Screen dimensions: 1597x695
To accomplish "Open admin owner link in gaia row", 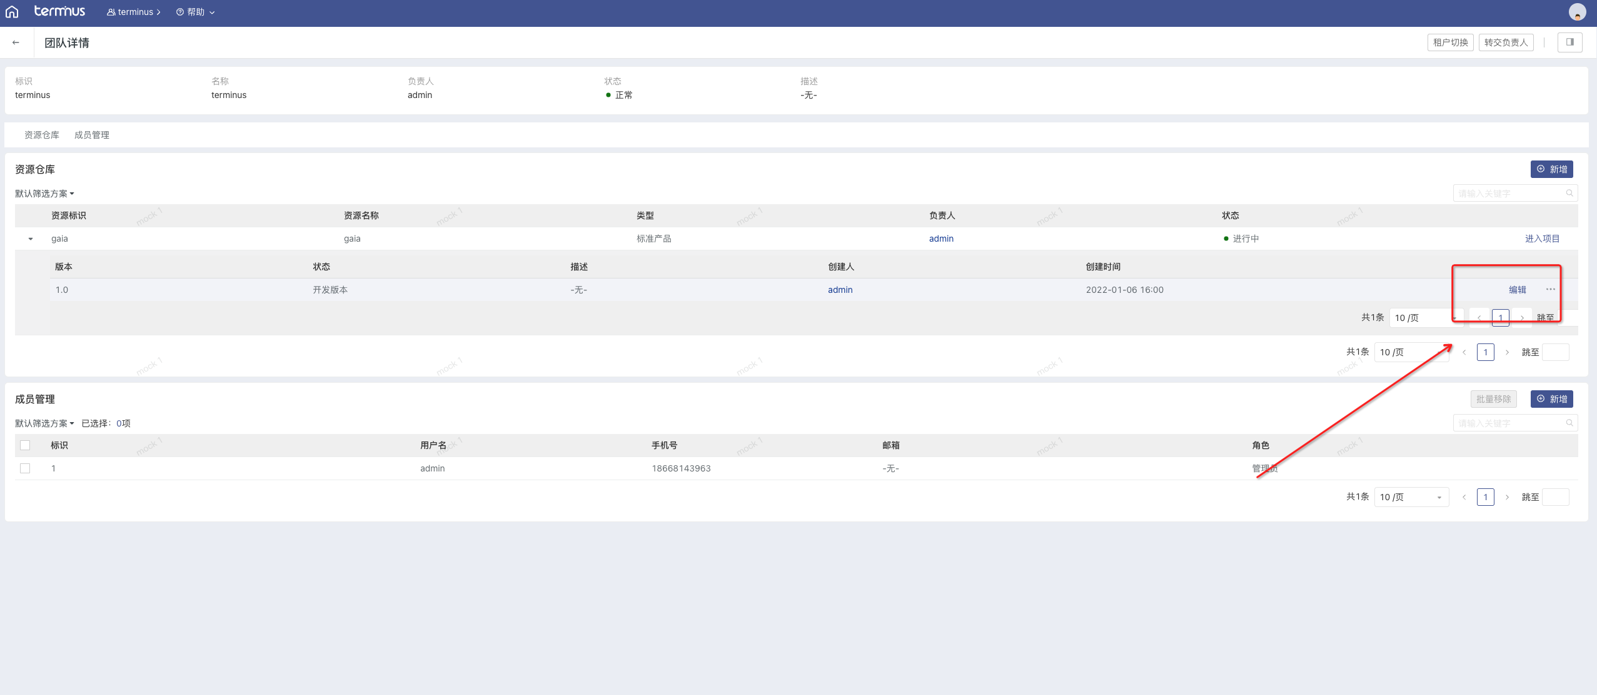I will coord(941,239).
